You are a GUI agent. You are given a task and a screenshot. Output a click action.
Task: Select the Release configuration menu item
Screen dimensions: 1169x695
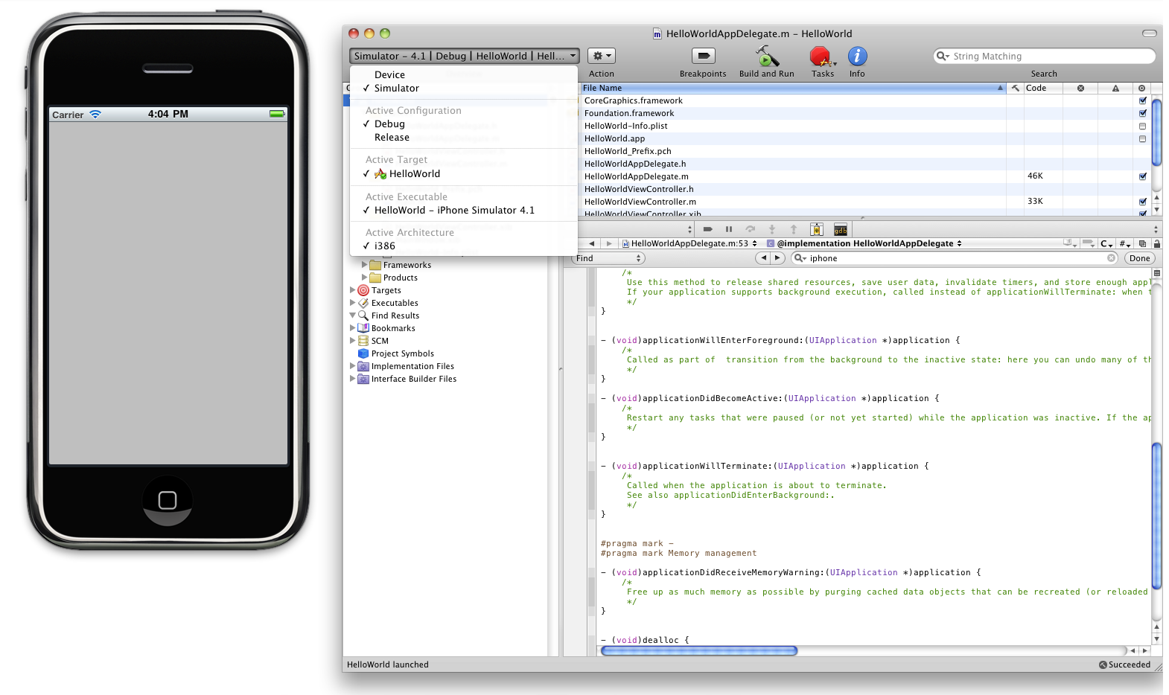pos(464,137)
